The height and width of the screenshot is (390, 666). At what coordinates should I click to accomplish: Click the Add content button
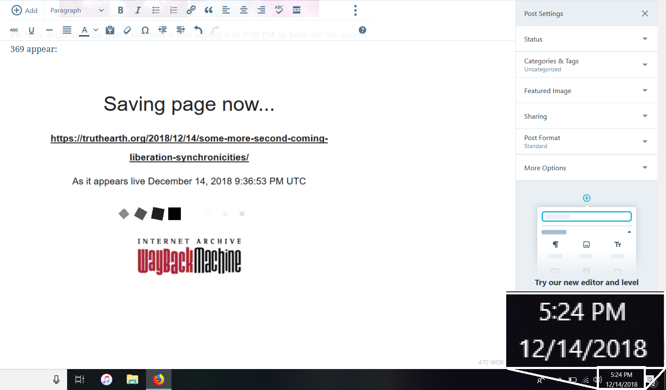[x=24, y=10]
